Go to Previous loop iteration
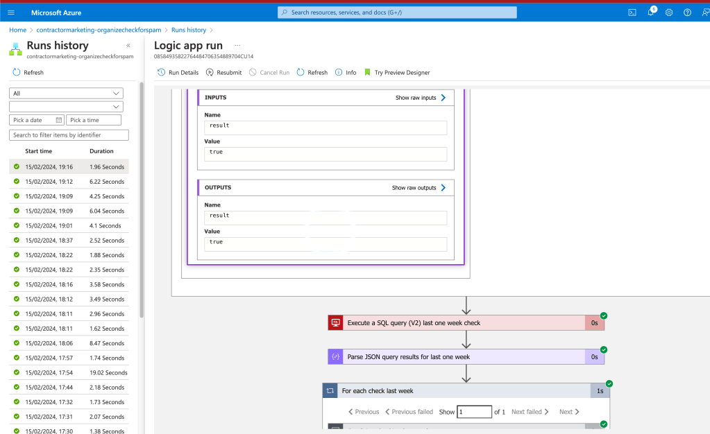The image size is (710, 434). coord(364,412)
